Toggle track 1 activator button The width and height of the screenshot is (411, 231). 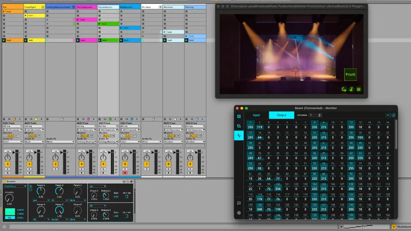(x=8, y=164)
